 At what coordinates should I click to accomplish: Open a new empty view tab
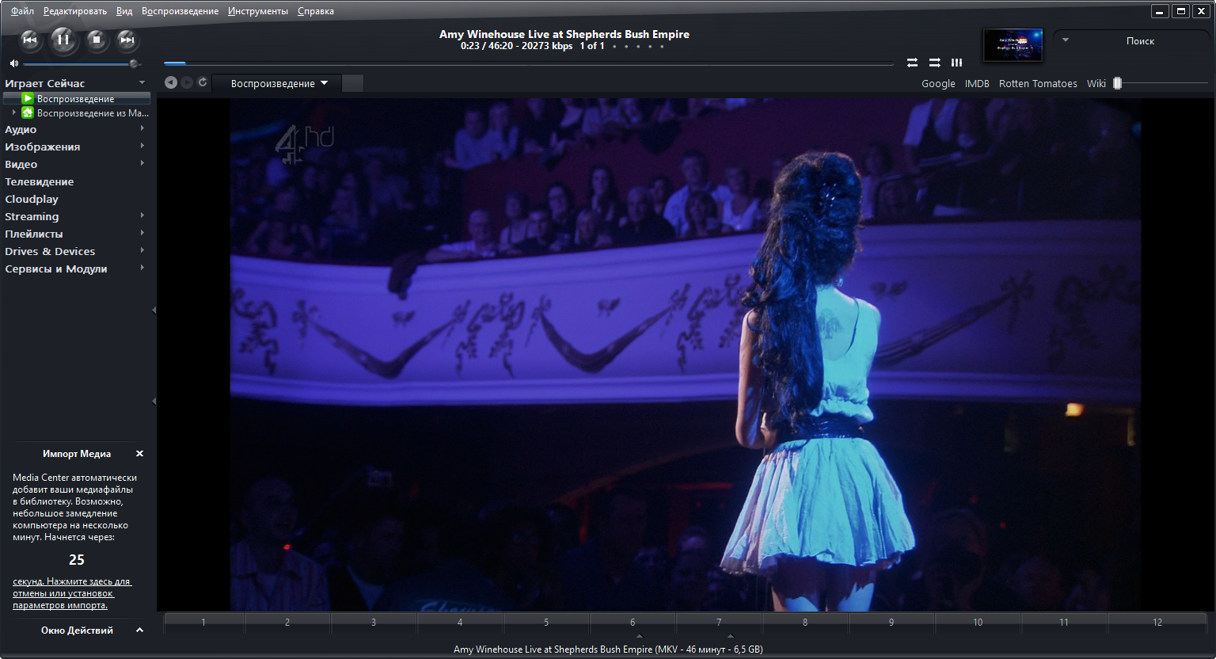point(353,83)
